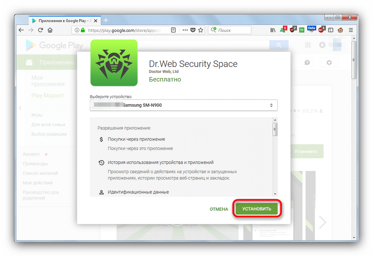Viewport: 373px width, 256px height.
Task: Toggle reader view icon in address bar
Action: pyautogui.click(x=173, y=30)
